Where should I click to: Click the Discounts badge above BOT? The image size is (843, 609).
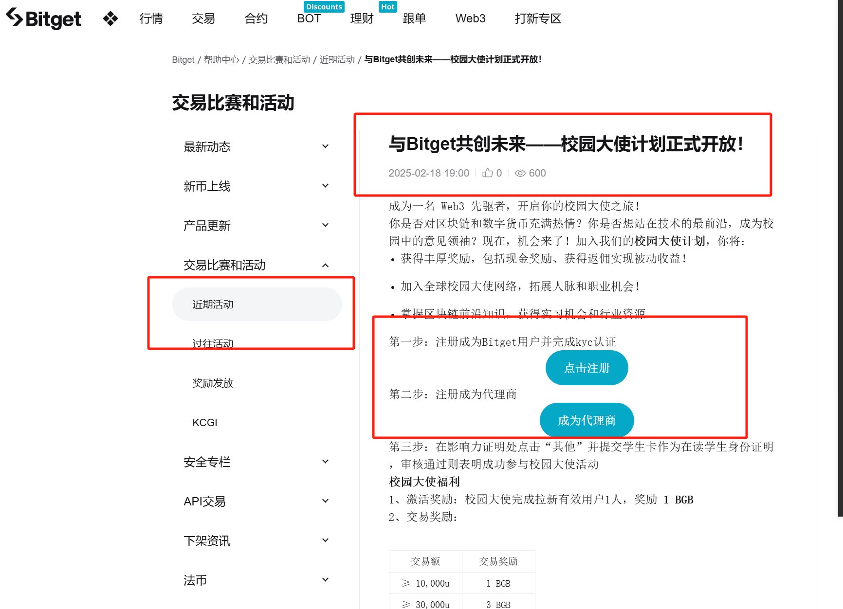point(324,7)
